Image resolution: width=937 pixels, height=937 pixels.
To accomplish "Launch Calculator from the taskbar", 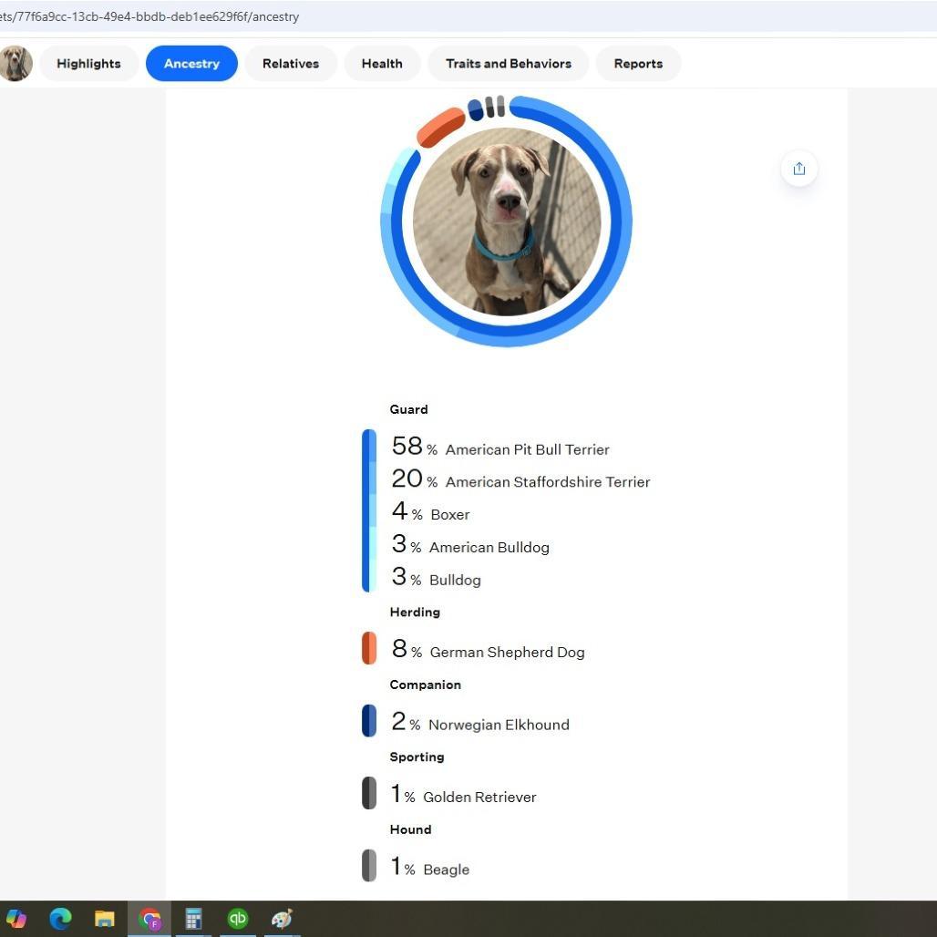I will pos(193,919).
